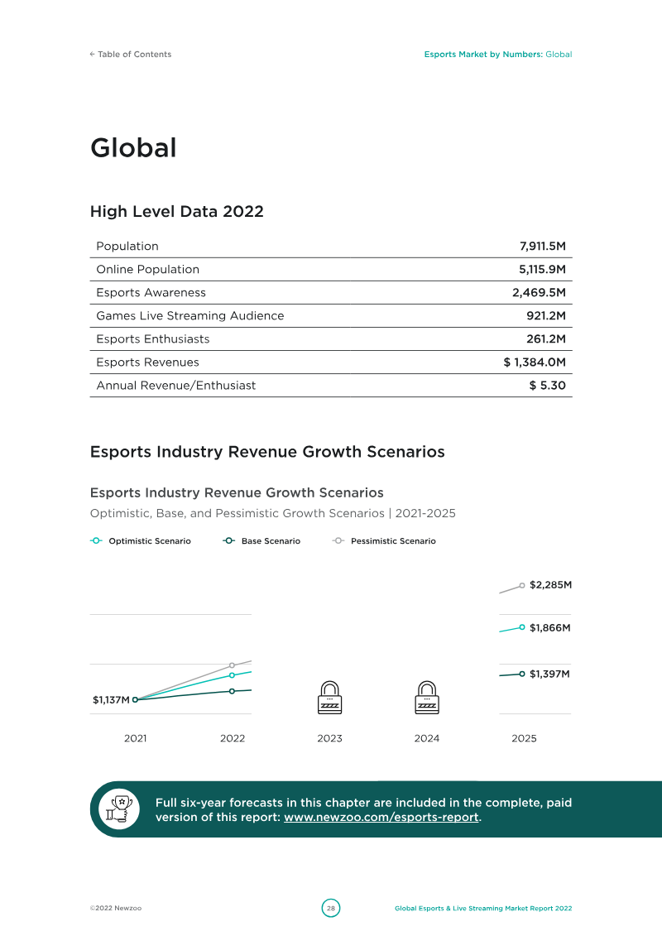Click the 2023 padlock icon
The width and height of the screenshot is (662, 936).
[x=329, y=697]
